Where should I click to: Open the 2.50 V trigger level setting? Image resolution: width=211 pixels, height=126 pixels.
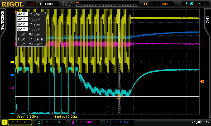[x=201, y=4]
